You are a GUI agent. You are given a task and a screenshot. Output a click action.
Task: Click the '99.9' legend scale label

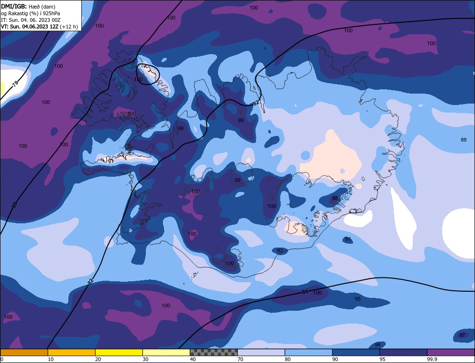click(432, 359)
